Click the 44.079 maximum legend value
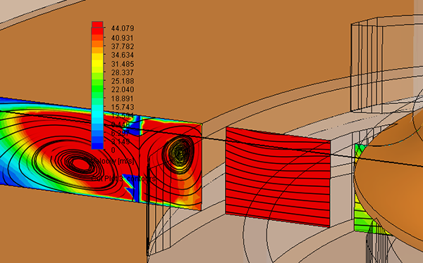 [123, 28]
